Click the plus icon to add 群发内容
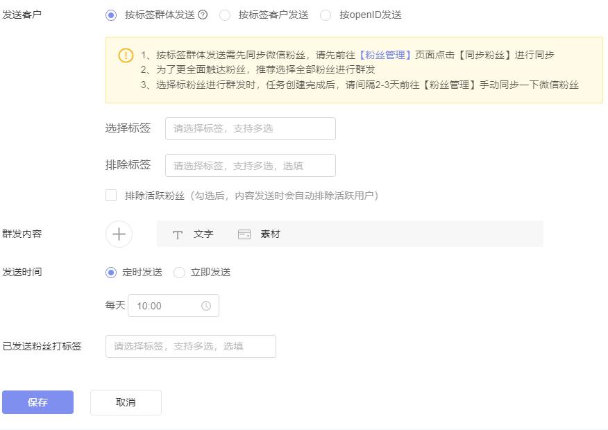Viewport: 608px width, 430px height. (118, 234)
